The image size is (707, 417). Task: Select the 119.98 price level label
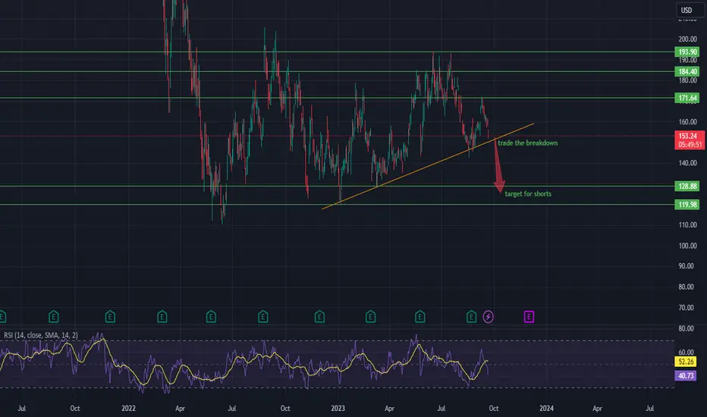click(x=687, y=205)
